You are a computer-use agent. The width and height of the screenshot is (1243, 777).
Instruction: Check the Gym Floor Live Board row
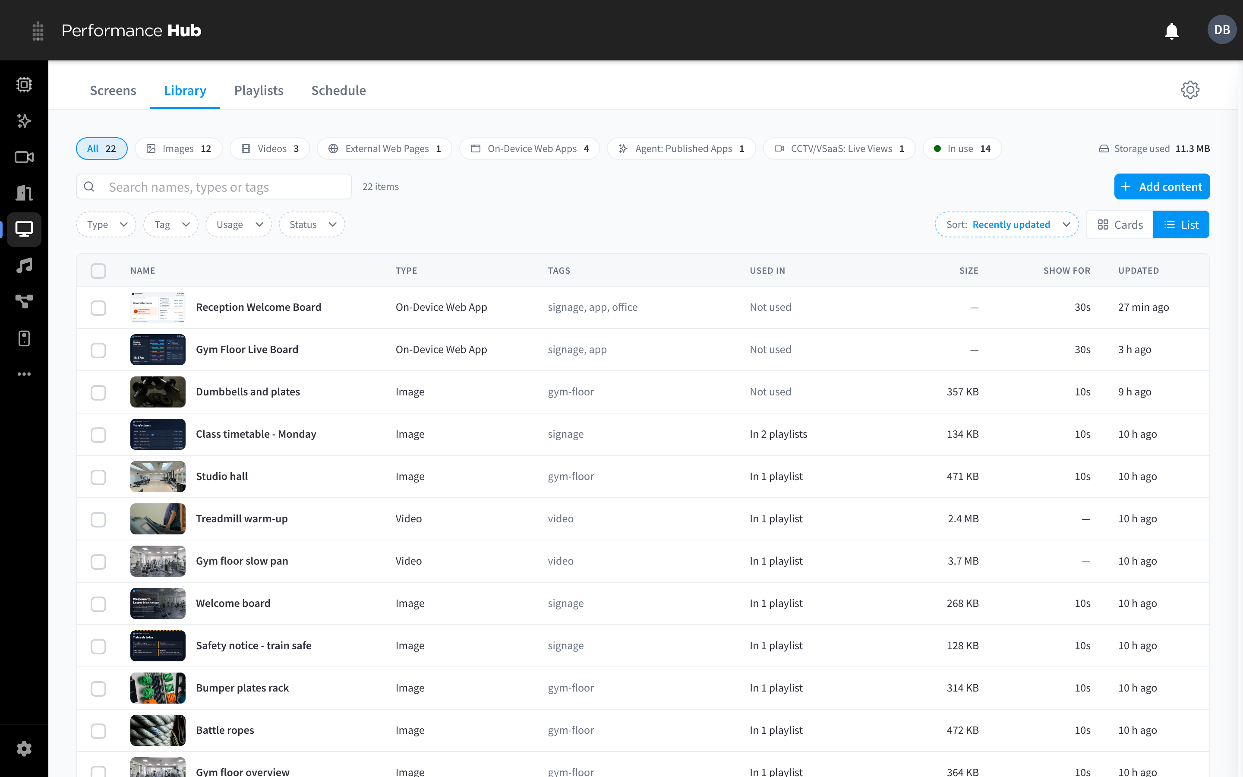(98, 350)
